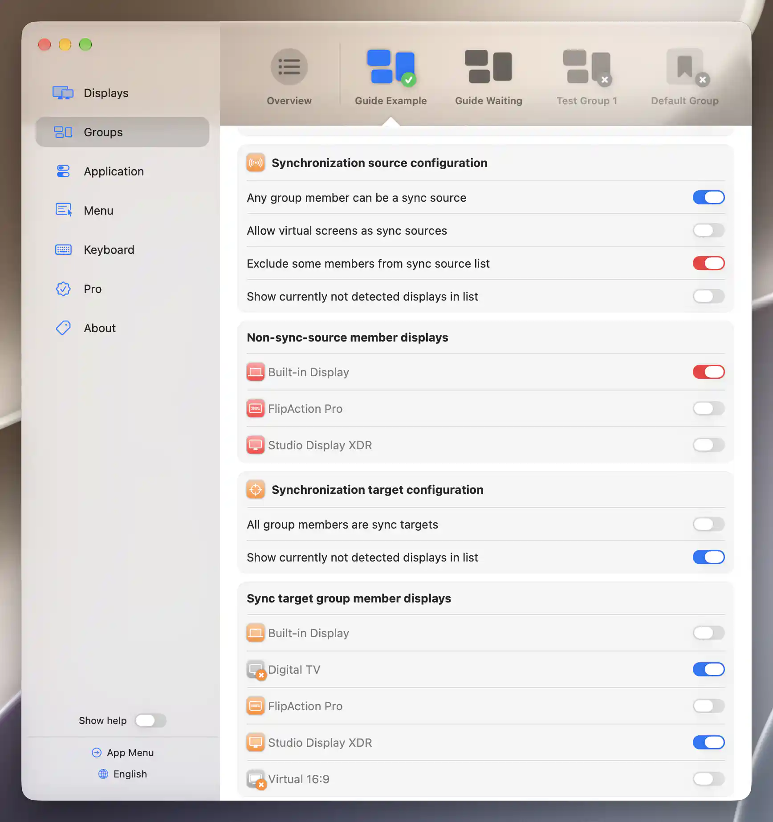This screenshot has height=822, width=773.
Task: Open the About sidebar label
Action: tap(100, 328)
